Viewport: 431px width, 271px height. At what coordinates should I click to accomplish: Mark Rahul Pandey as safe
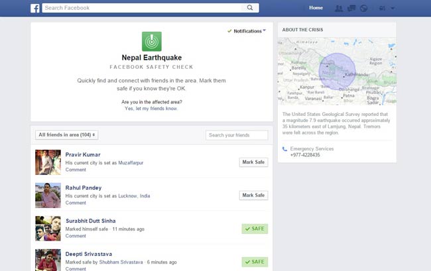pyautogui.click(x=253, y=195)
